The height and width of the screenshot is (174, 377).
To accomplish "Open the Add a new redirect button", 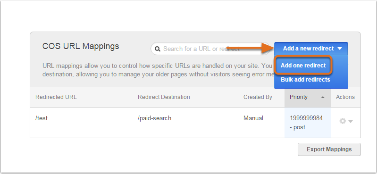I will tap(311, 49).
